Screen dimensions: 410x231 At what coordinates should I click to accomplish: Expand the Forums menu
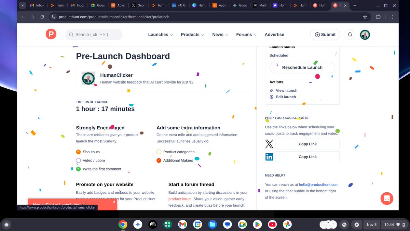pos(246,35)
